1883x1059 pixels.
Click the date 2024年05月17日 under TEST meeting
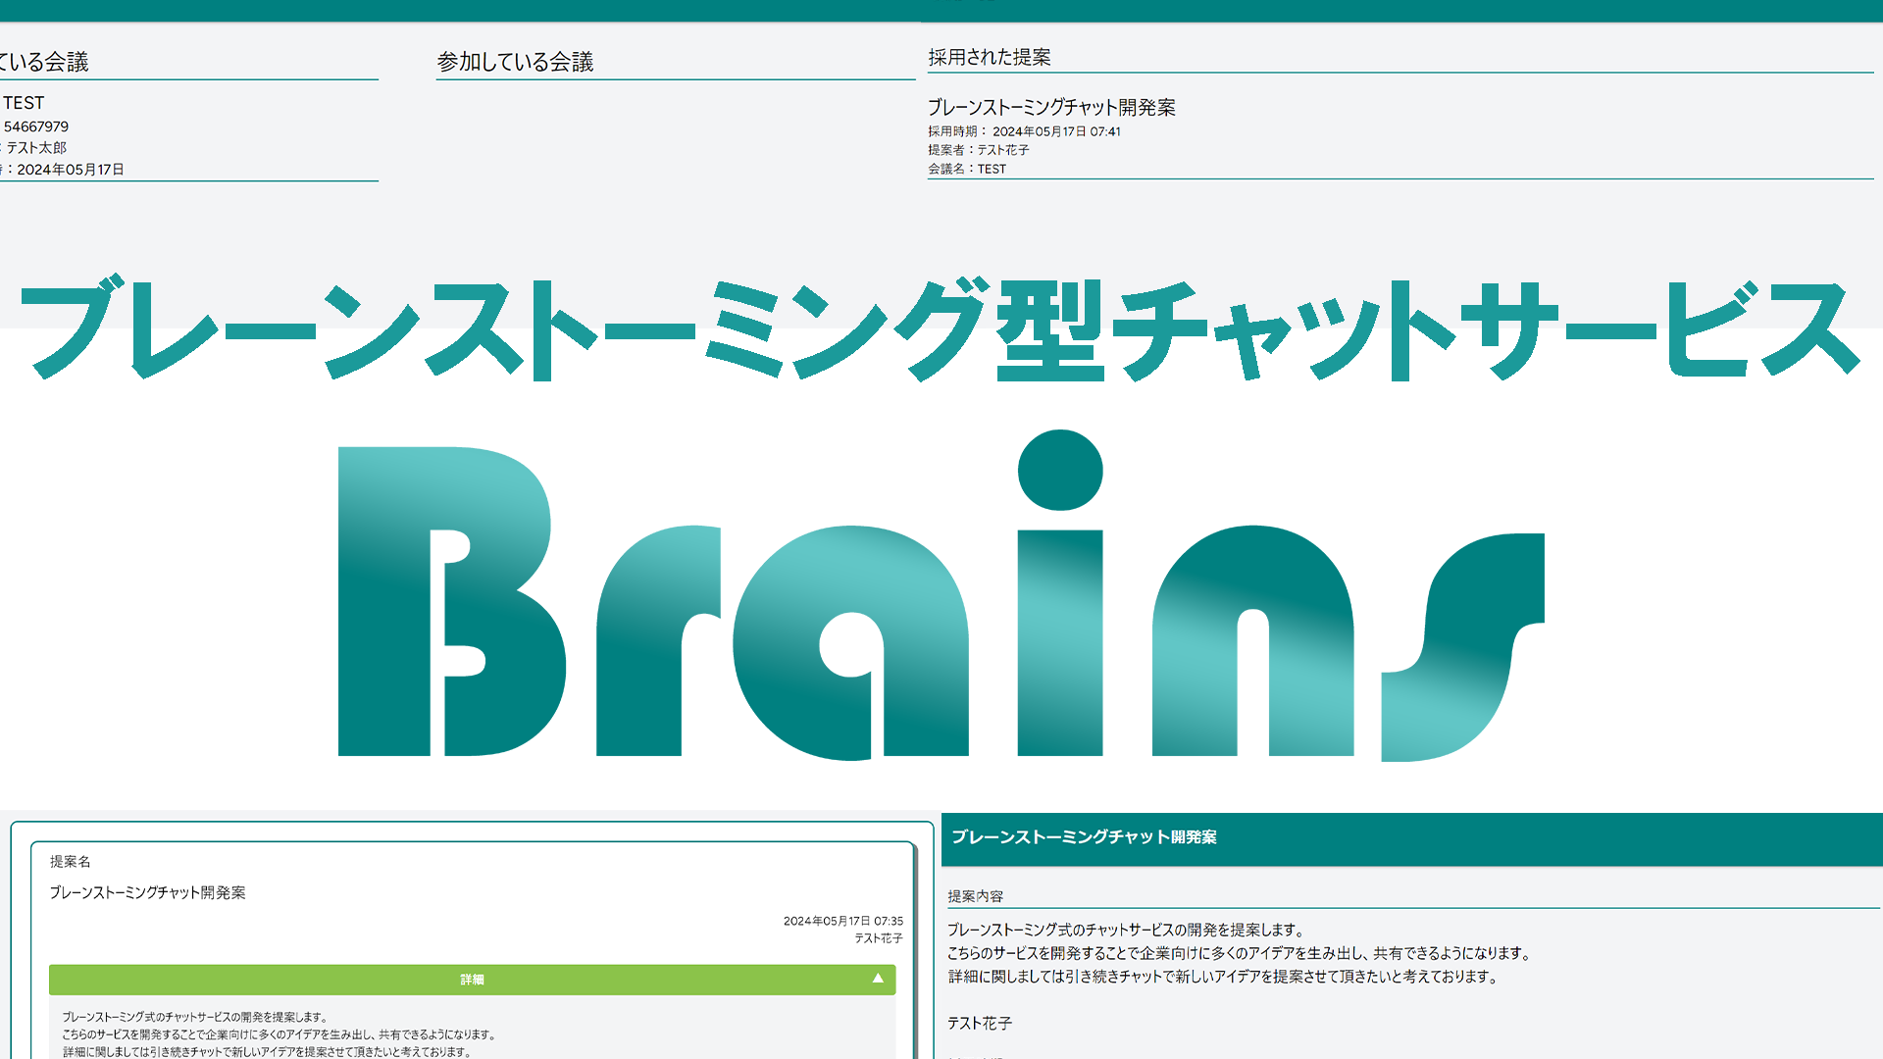click(x=71, y=170)
